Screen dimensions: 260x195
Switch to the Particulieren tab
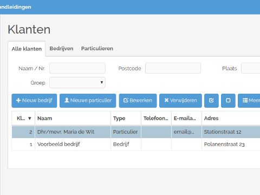point(97,49)
